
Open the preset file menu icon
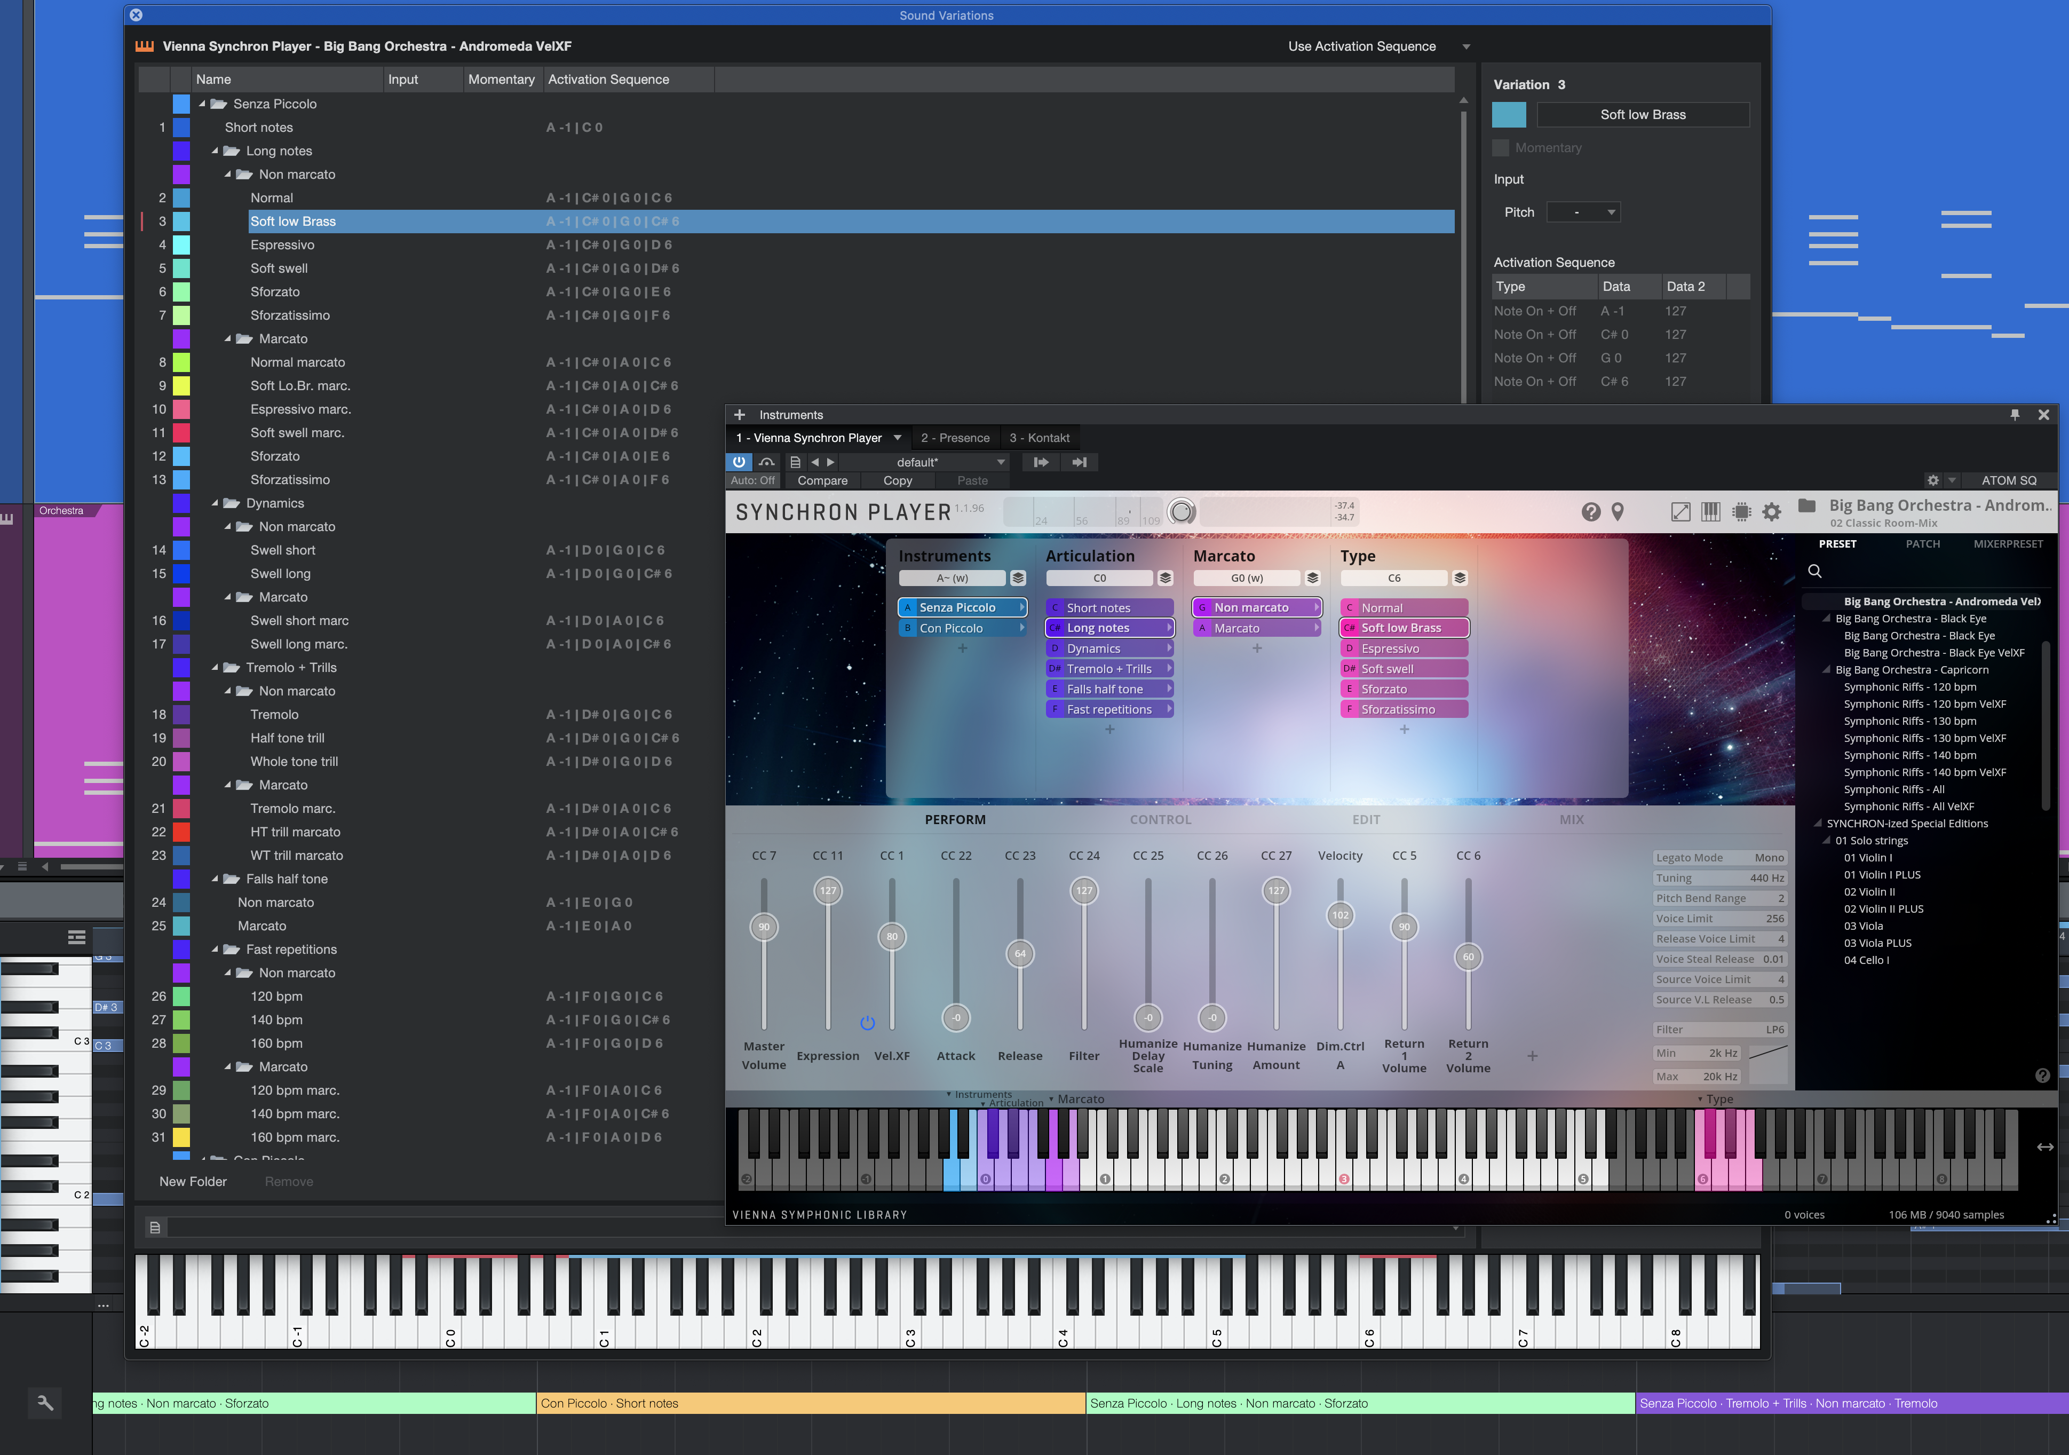click(795, 462)
